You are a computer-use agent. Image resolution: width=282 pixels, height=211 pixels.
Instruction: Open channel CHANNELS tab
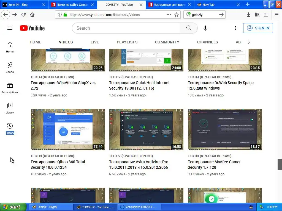point(208,42)
